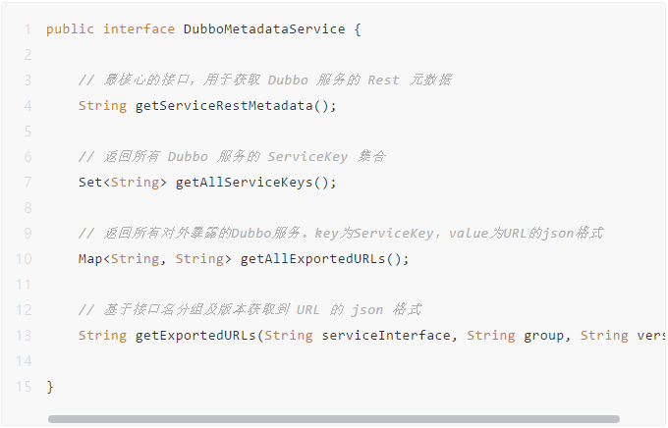Screen dimensions: 668x428
Task: Click the horizontal scrollbar thumb below the code
Action: coord(334,419)
